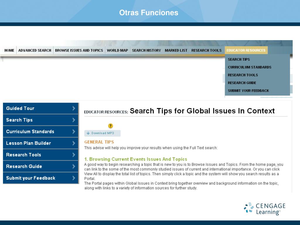The width and height of the screenshot is (300, 225).
Task: Select Research Tools in the dropdown menu
Action: 243,75
